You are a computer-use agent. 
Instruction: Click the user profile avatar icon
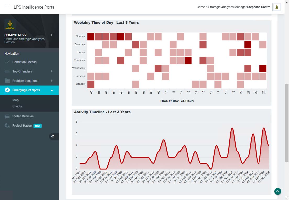(x=277, y=7)
